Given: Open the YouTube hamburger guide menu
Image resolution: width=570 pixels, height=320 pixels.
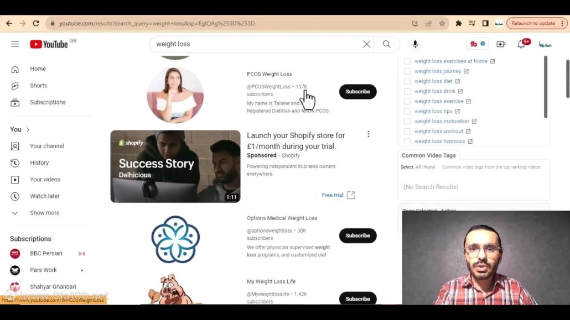Looking at the screenshot, I should (15, 44).
